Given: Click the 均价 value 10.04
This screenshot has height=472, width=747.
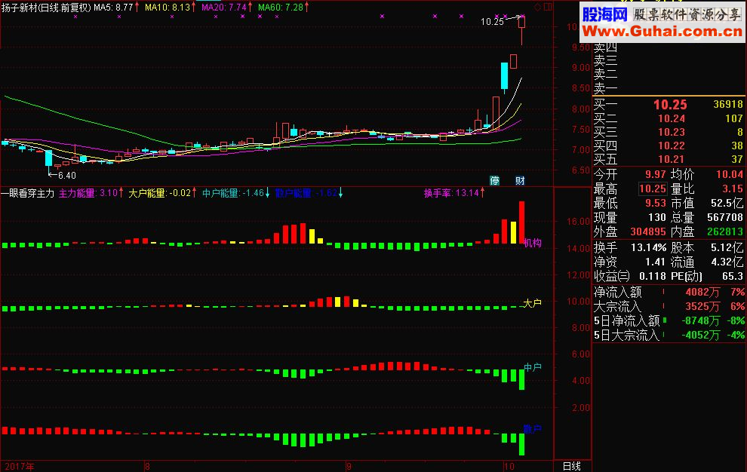Looking at the screenshot, I should coord(730,175).
